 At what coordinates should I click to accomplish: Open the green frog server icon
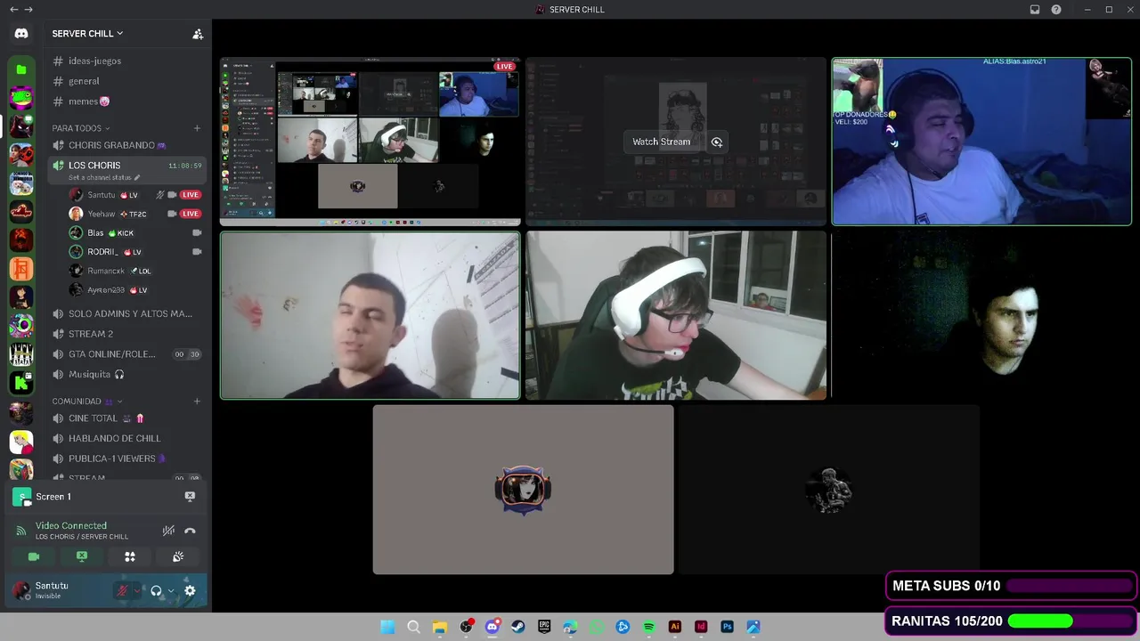click(x=21, y=98)
